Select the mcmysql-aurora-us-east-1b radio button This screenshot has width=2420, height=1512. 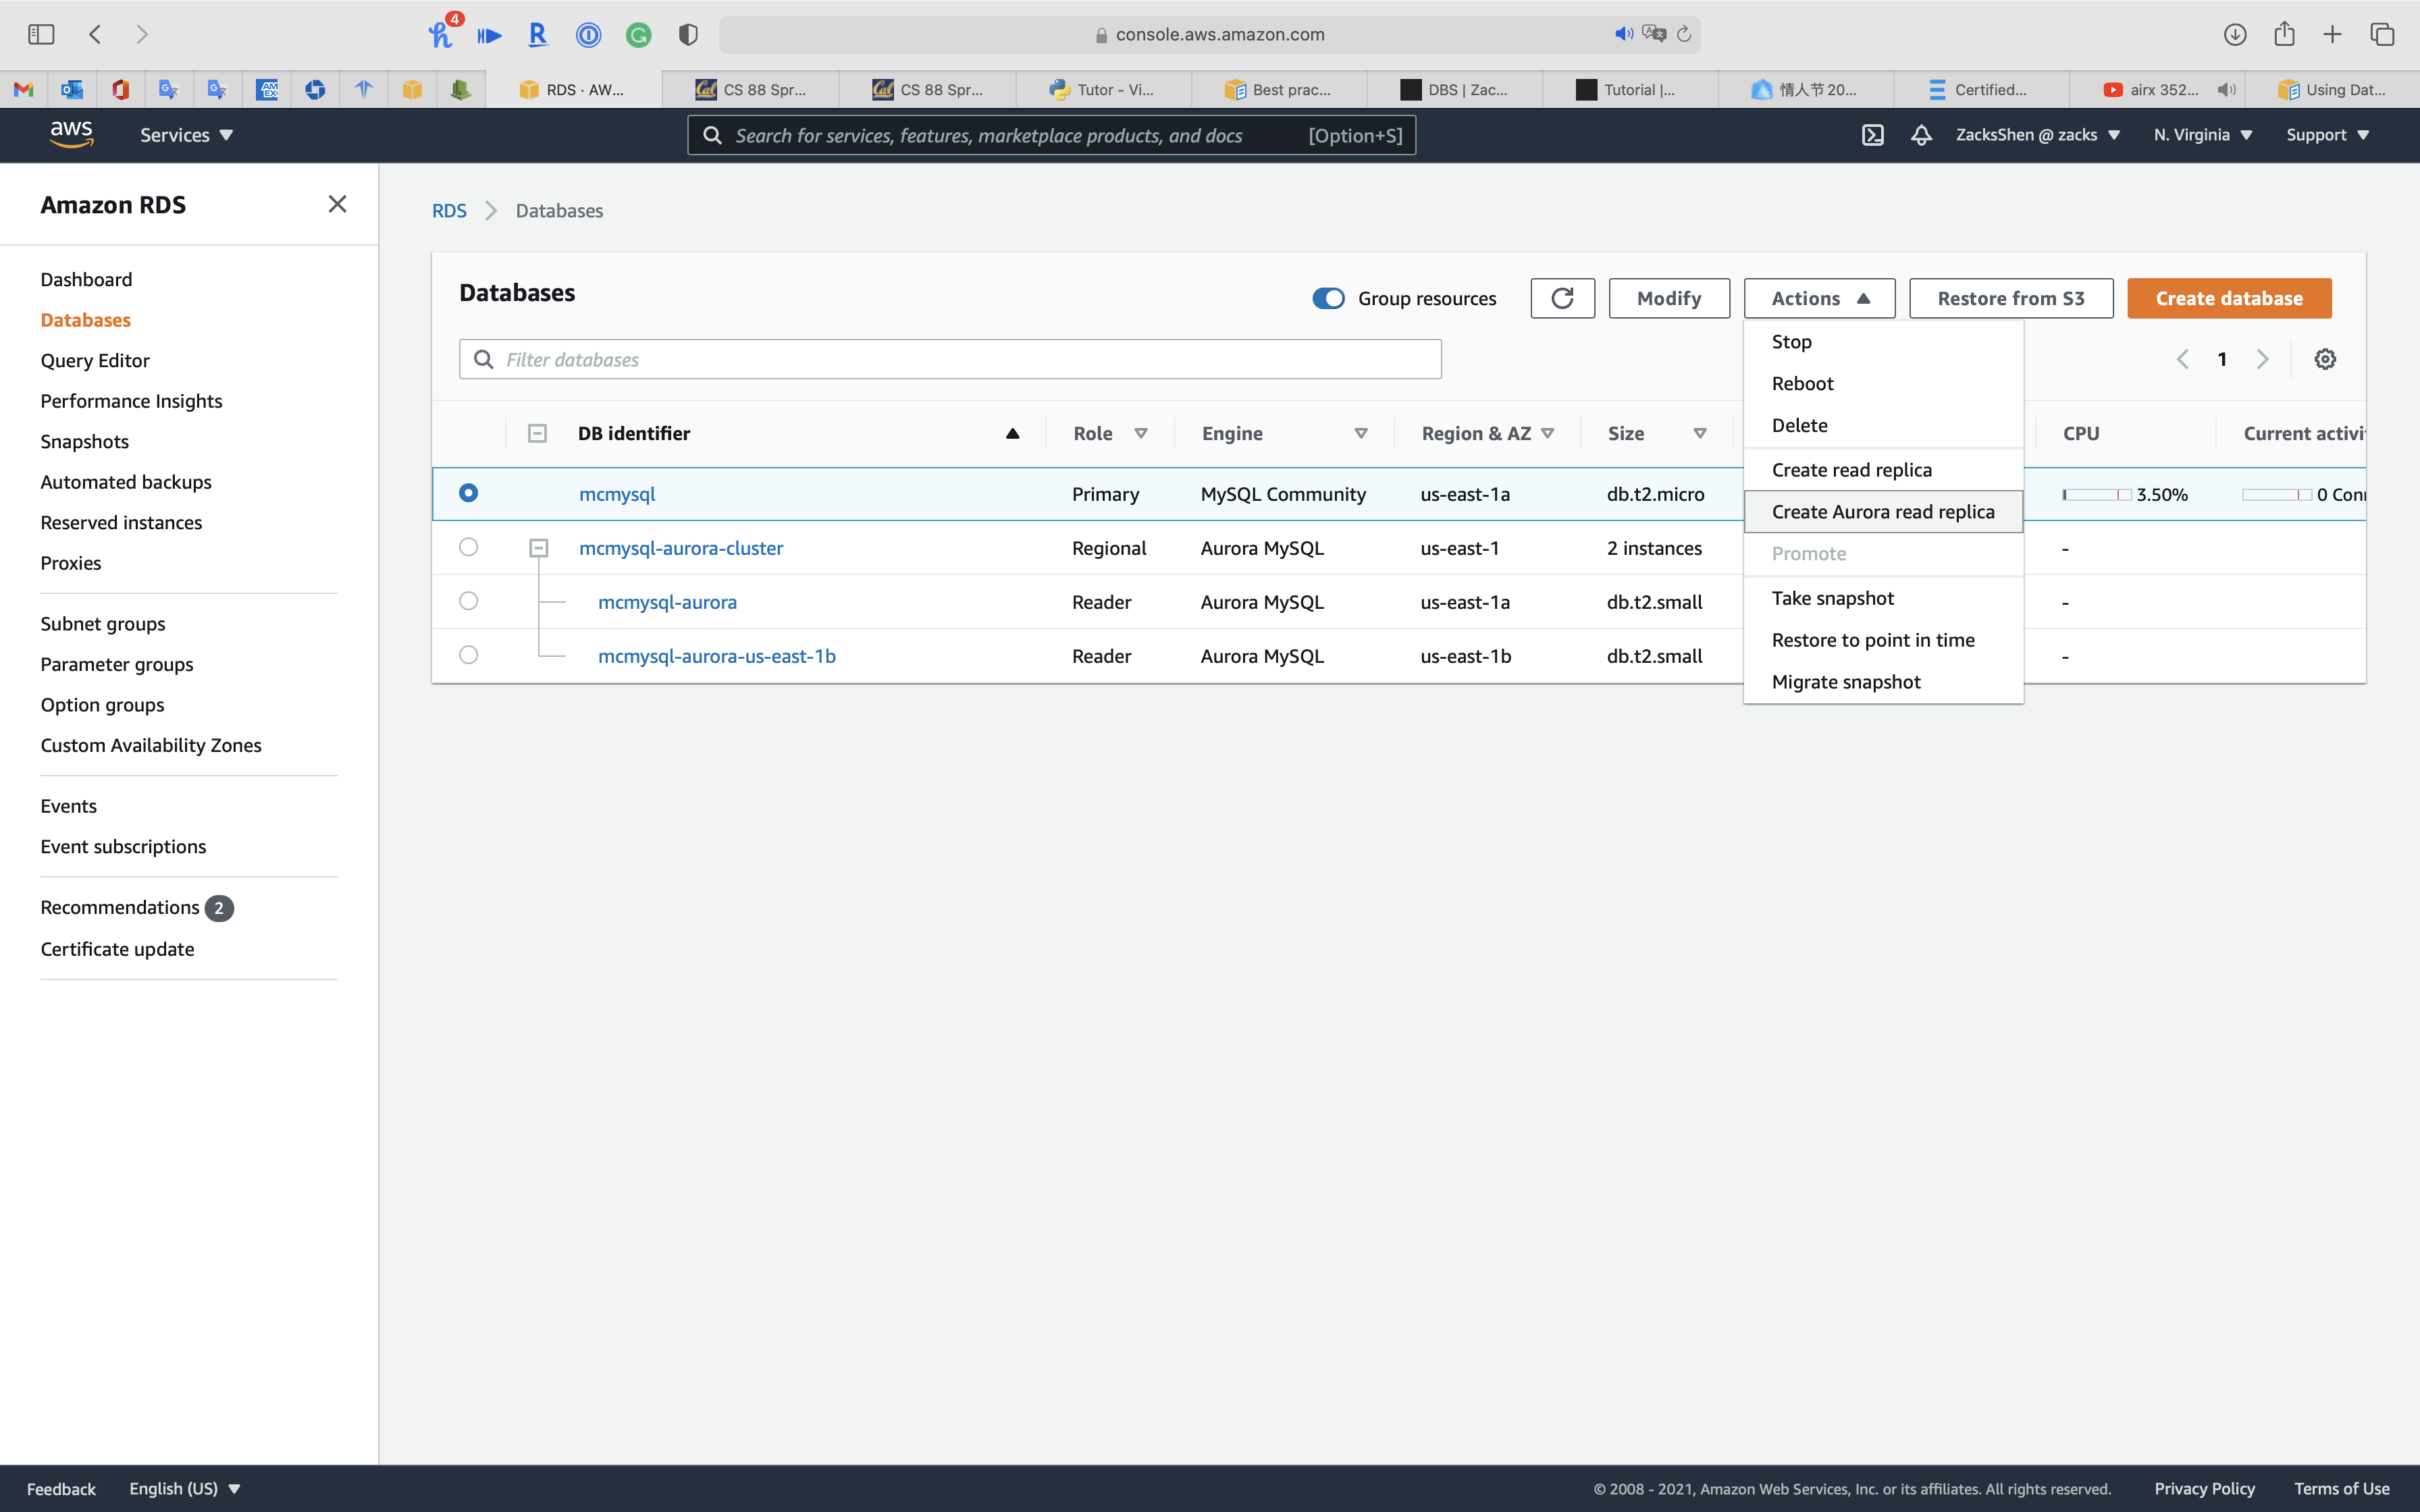tap(468, 655)
